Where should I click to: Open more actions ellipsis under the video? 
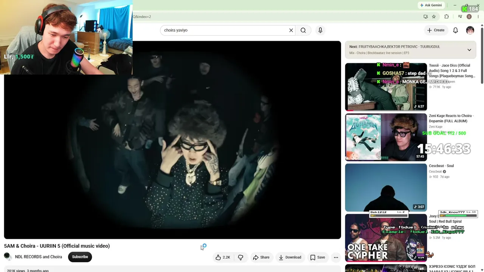pyautogui.click(x=336, y=257)
